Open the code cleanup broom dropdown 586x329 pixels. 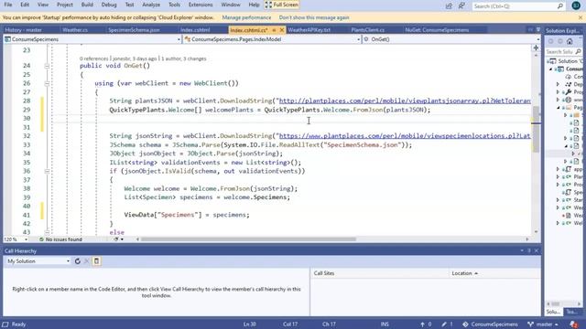pyautogui.click(x=122, y=239)
